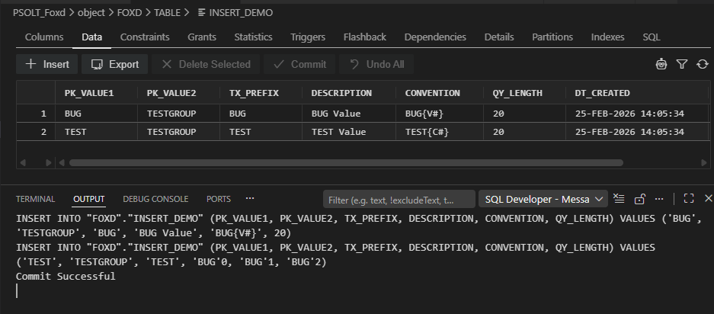The width and height of the screenshot is (714, 314).
Task: Open more output actions menu
Action: pos(660,199)
